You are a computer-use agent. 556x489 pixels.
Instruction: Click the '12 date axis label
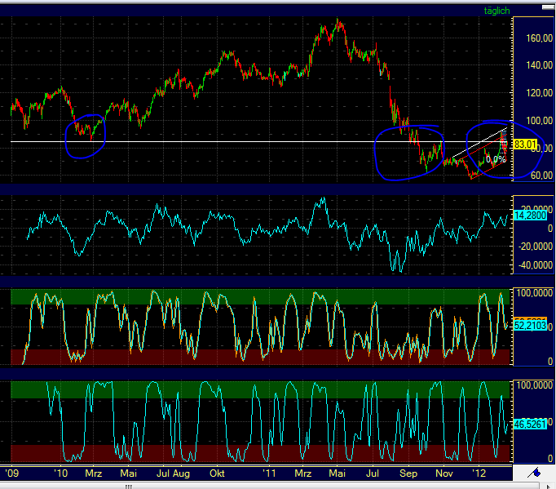[x=479, y=473]
